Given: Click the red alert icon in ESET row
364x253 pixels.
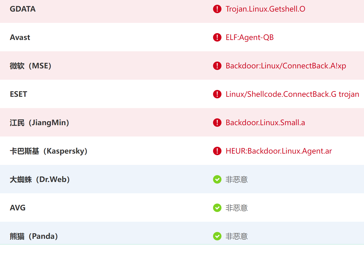Looking at the screenshot, I should (x=217, y=94).
